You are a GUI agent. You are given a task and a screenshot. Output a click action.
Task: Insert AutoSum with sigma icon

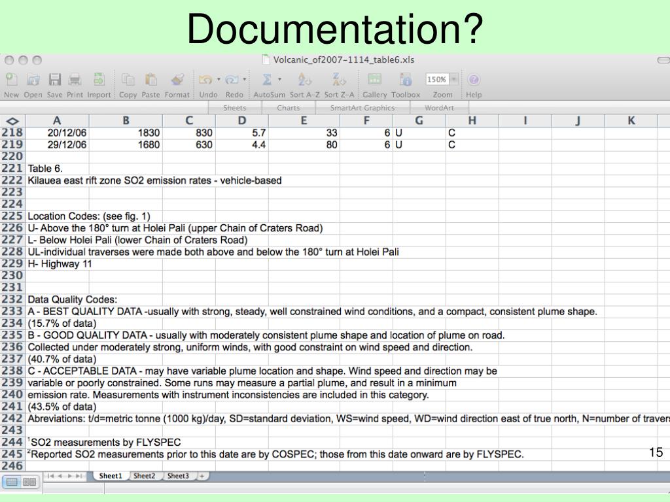click(x=267, y=79)
